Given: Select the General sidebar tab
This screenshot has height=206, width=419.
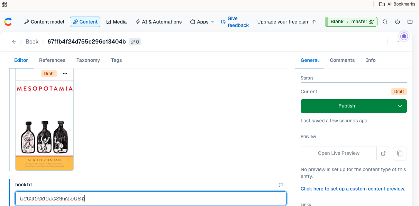Looking at the screenshot, I should point(310,60).
